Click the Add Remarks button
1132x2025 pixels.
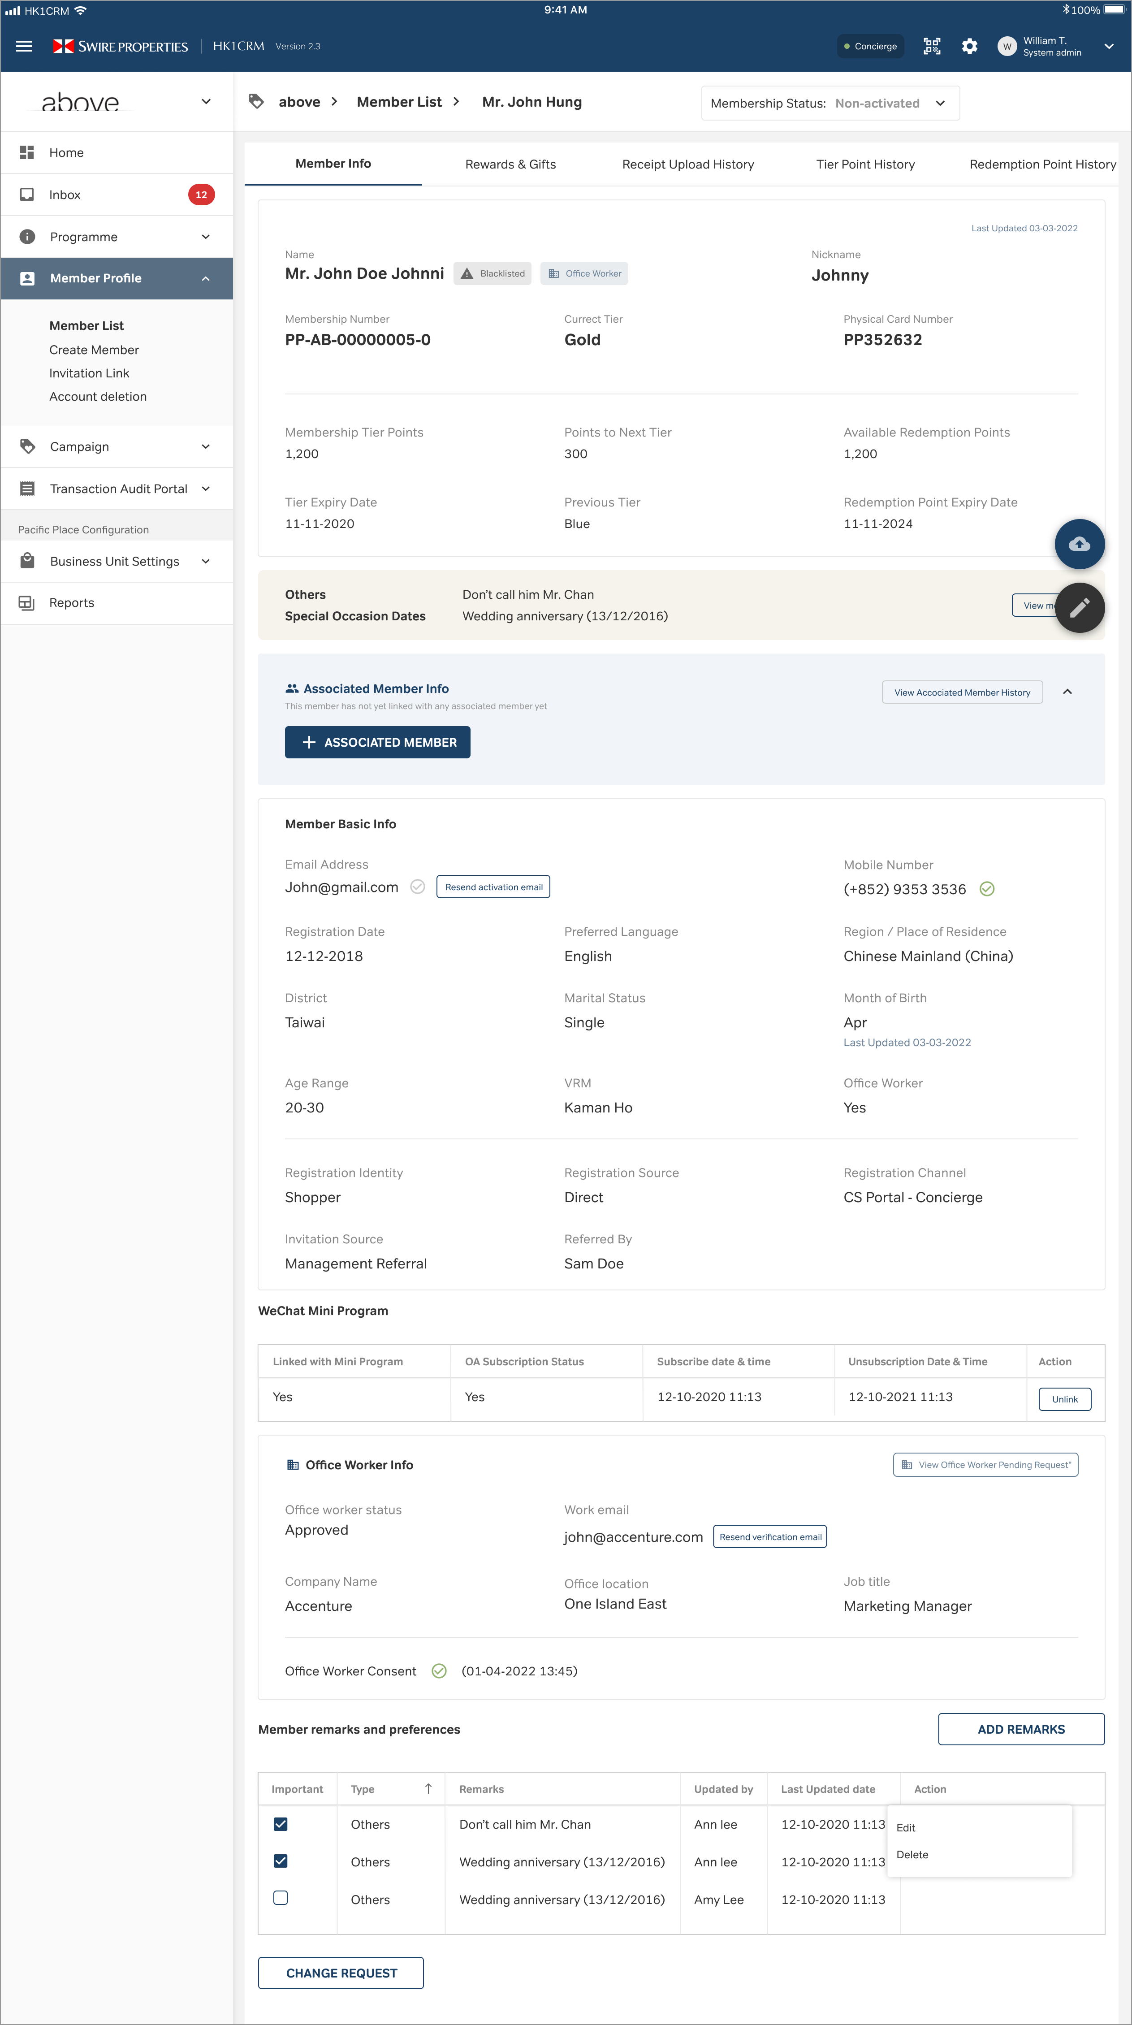point(1021,1730)
